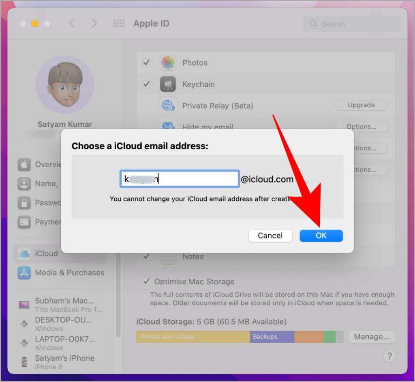The width and height of the screenshot is (415, 382).
Task: Select Private Relay (Beta) label
Action: 218,106
